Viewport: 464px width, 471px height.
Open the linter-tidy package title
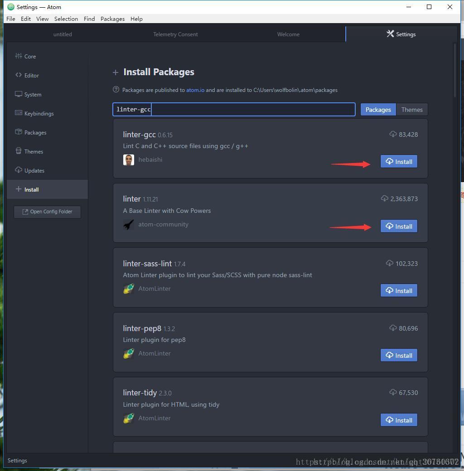click(x=140, y=393)
